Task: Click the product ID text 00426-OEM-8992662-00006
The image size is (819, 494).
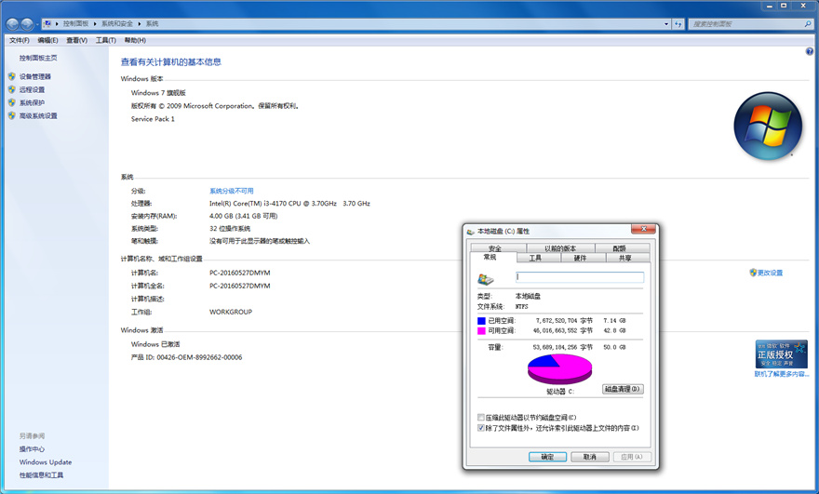Action: pyautogui.click(x=199, y=357)
